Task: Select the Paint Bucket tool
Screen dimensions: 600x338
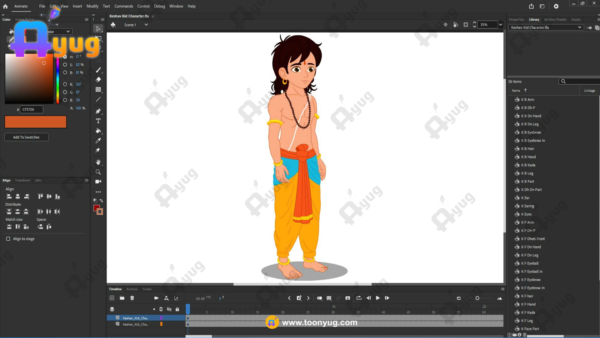Action: coord(98,131)
